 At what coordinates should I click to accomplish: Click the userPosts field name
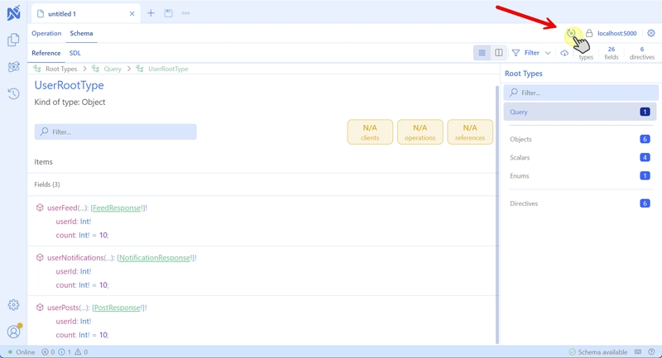pyautogui.click(x=63, y=308)
